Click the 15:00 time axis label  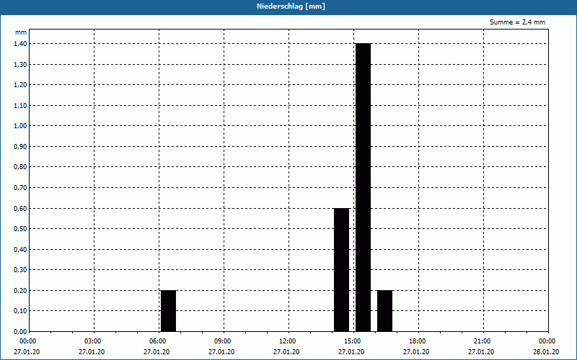(353, 341)
